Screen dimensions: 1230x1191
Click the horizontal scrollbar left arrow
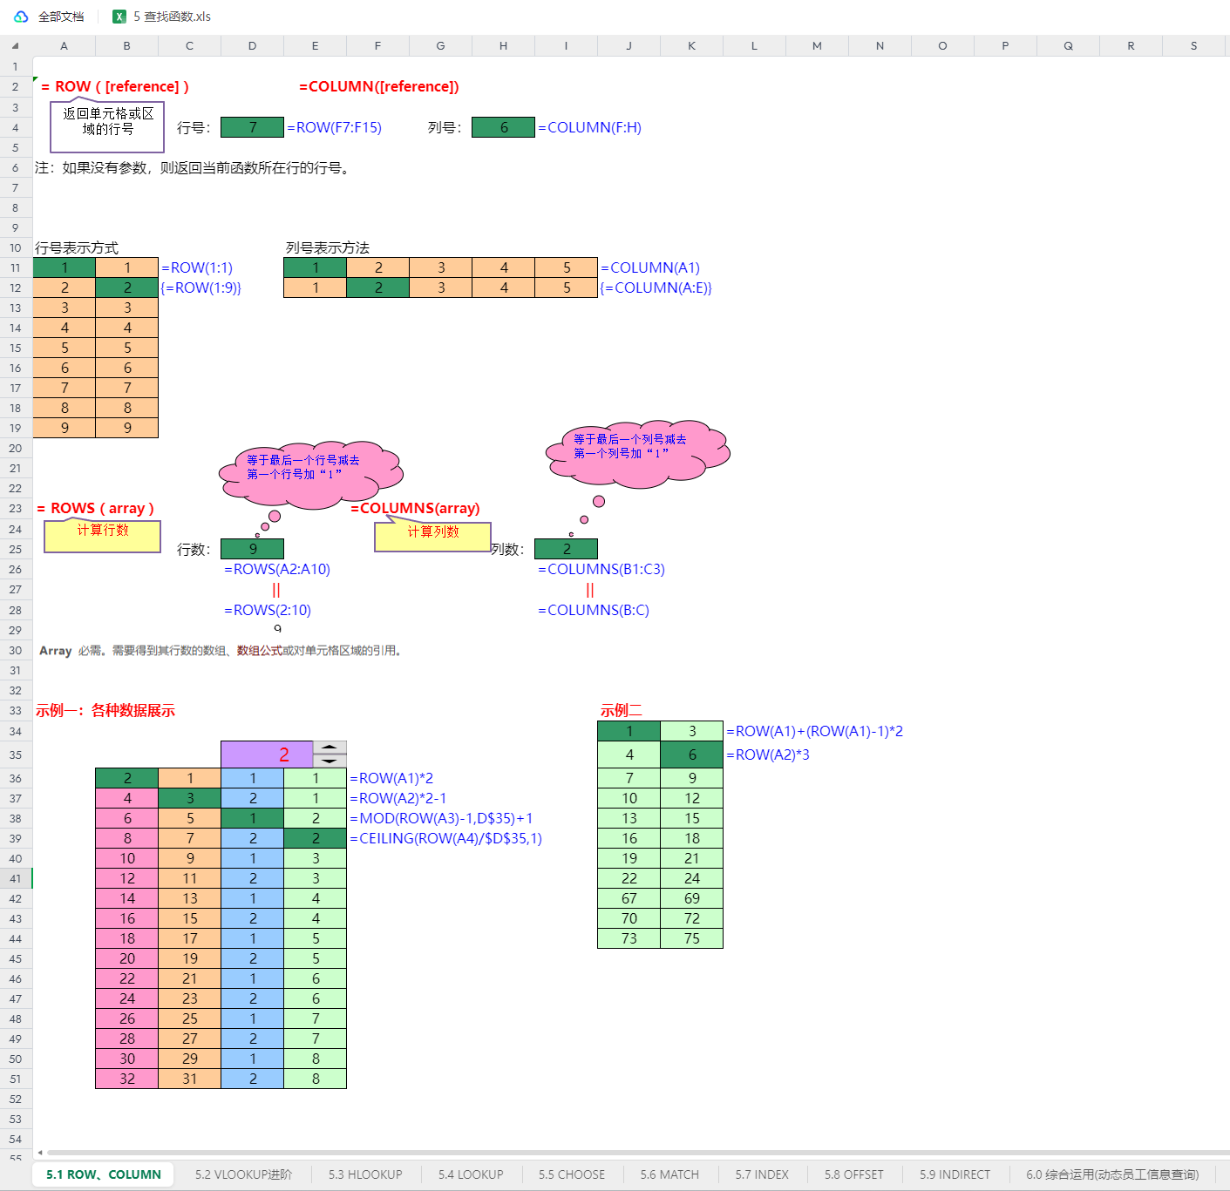(40, 1153)
